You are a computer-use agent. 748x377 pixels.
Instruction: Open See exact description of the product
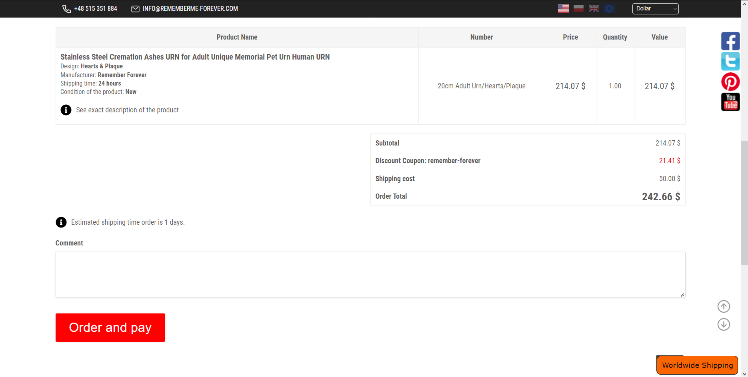127,110
